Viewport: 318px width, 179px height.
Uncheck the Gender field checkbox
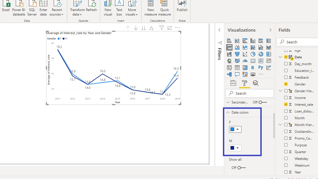286,84
